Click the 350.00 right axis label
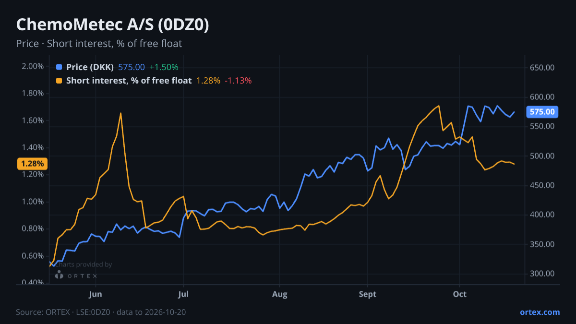 point(542,244)
